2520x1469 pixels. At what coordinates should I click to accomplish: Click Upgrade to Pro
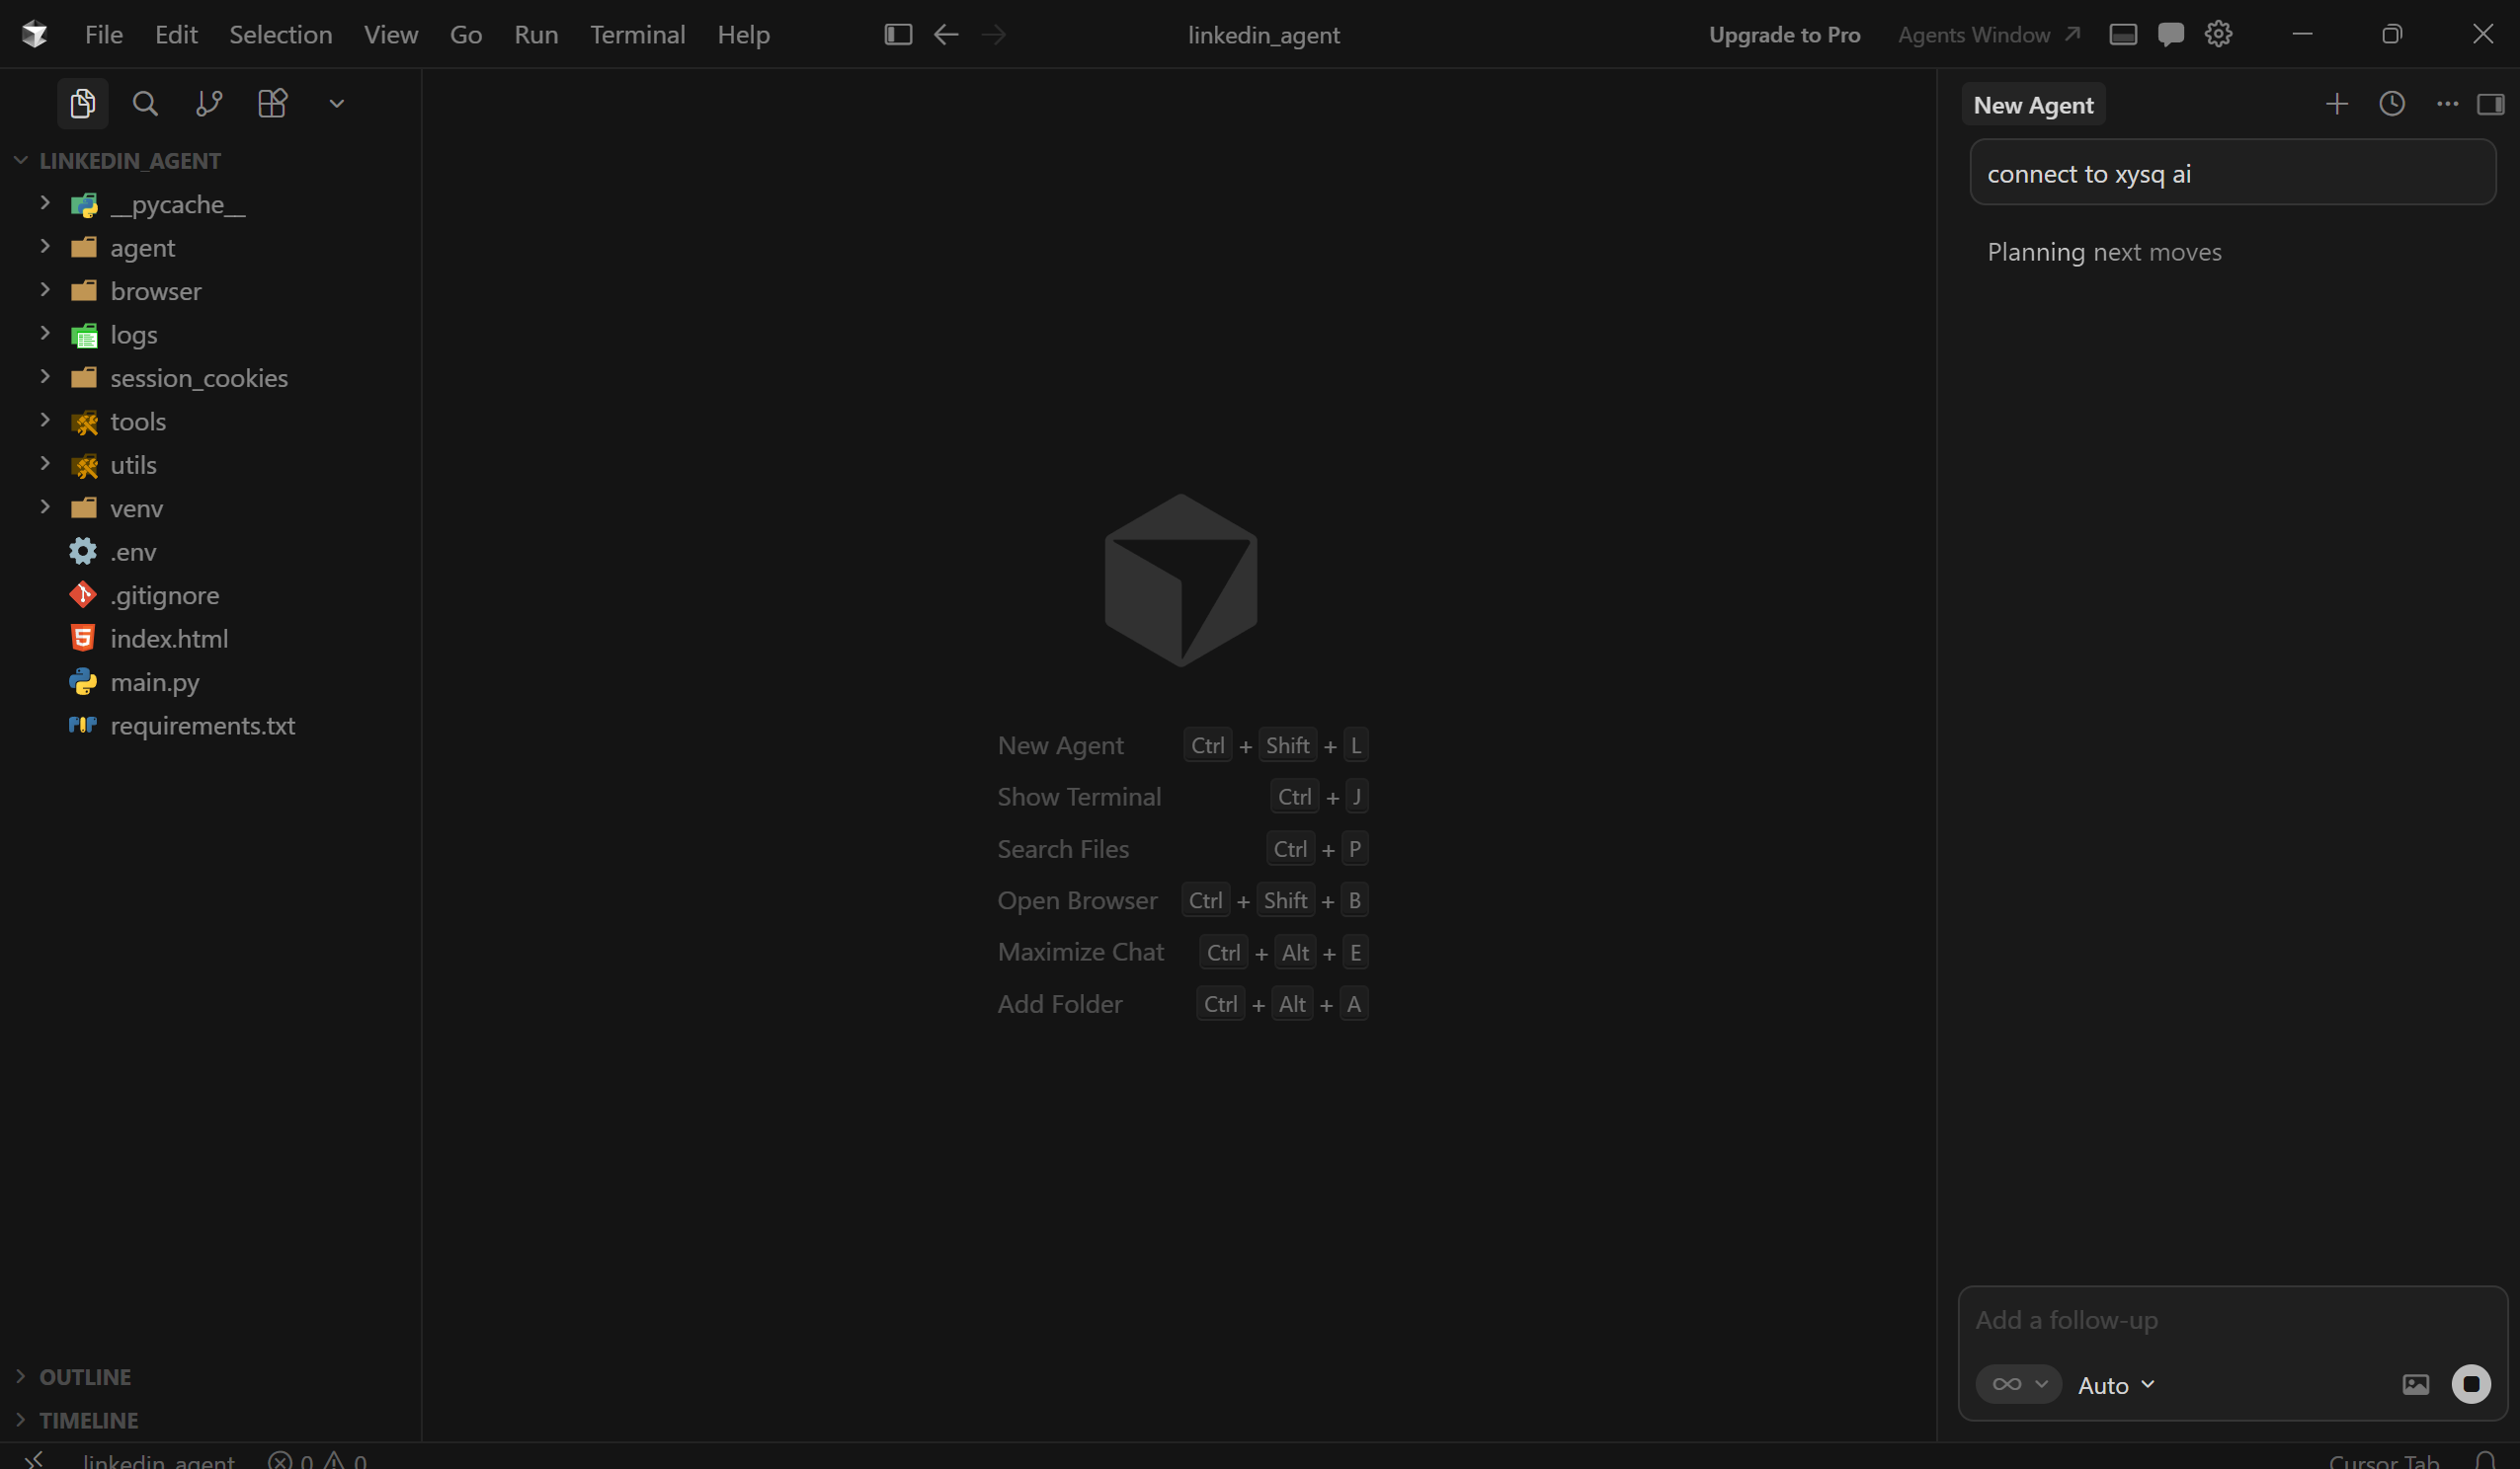[x=1784, y=35]
